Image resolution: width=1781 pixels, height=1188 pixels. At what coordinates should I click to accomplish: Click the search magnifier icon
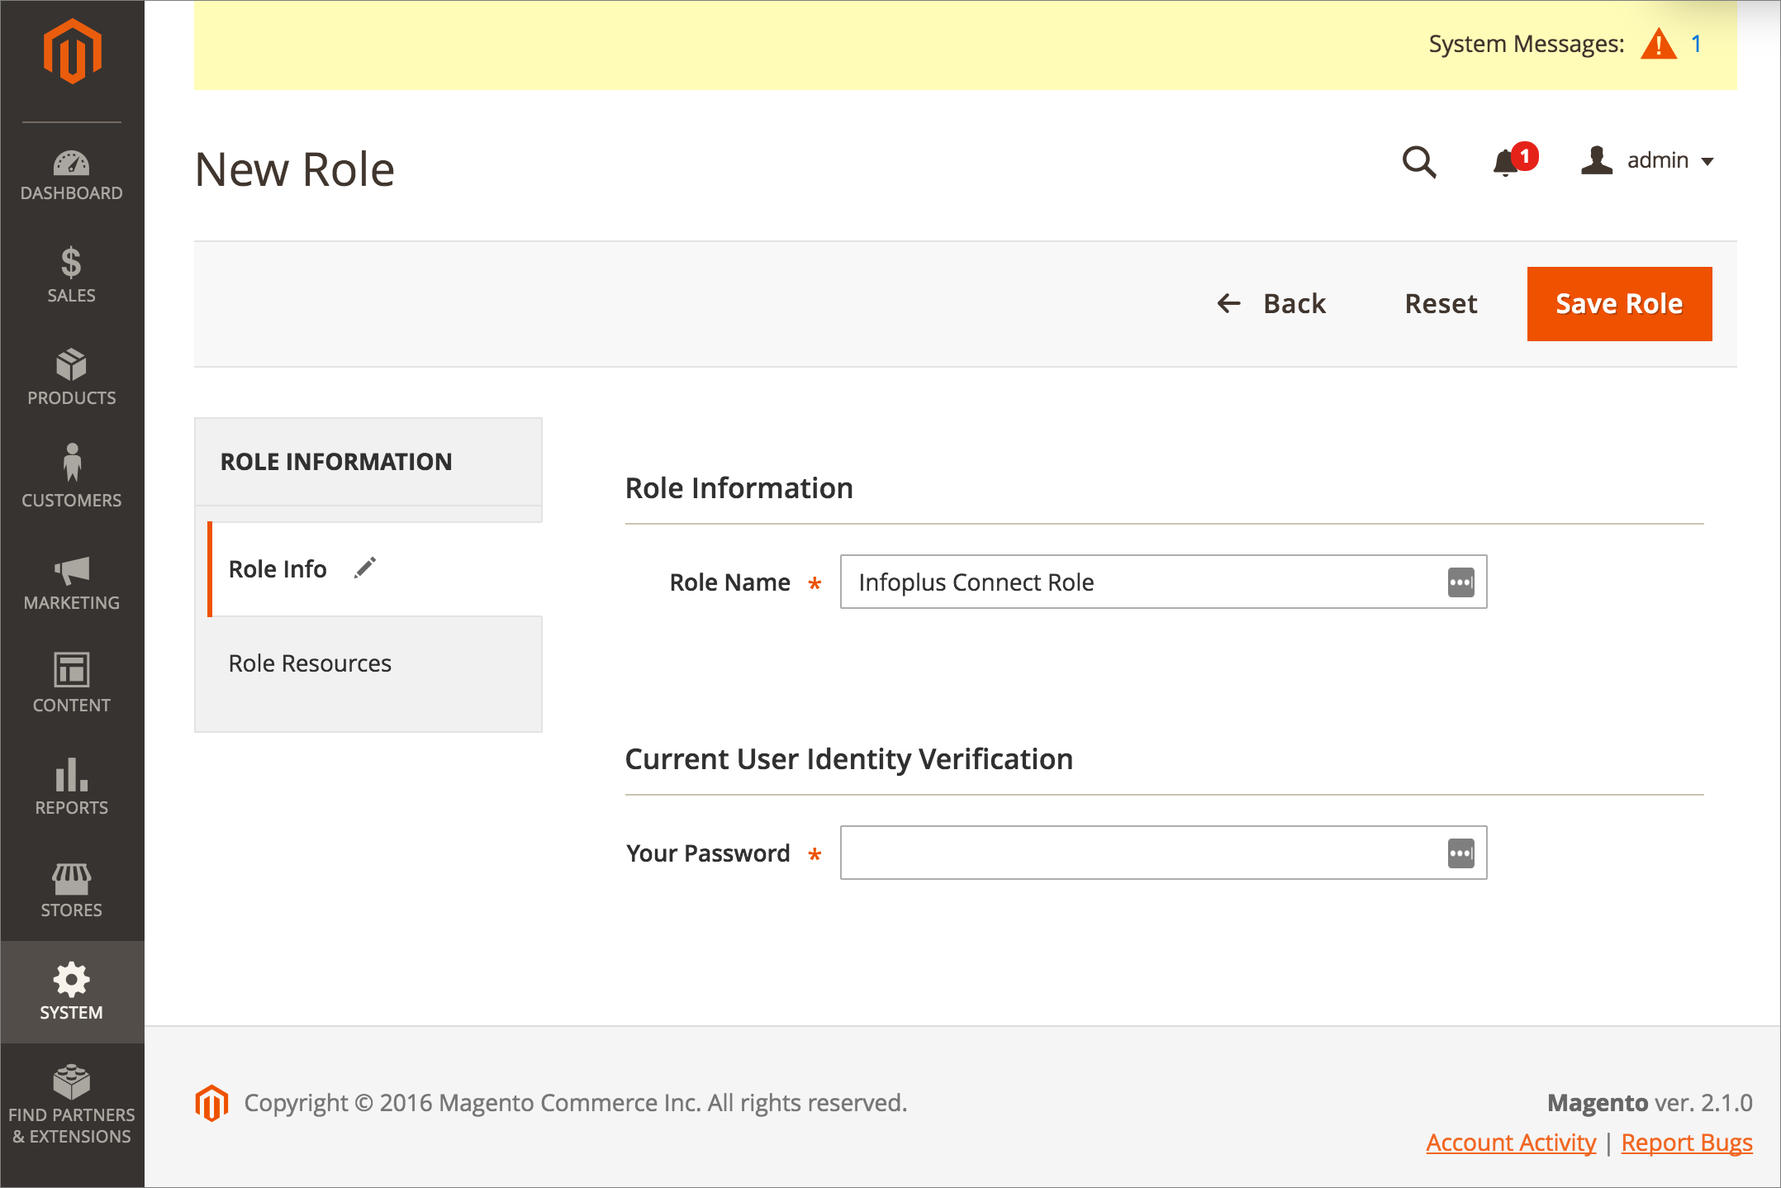pyautogui.click(x=1419, y=162)
